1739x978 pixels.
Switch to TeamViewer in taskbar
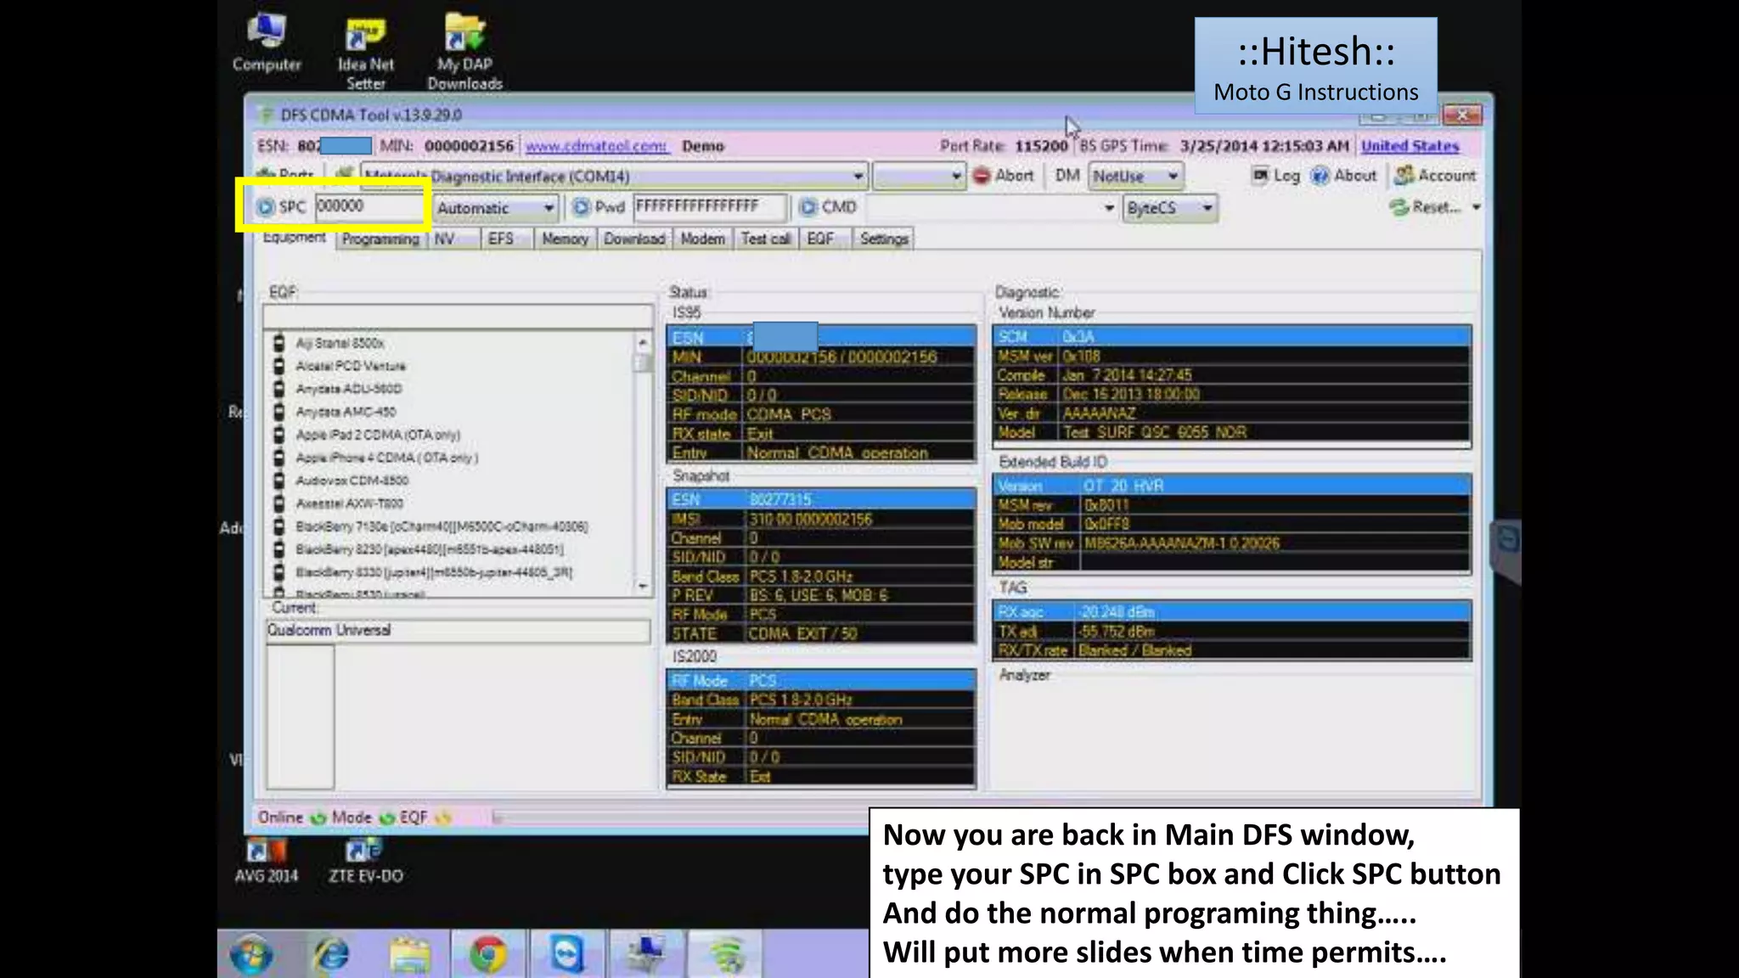(566, 954)
